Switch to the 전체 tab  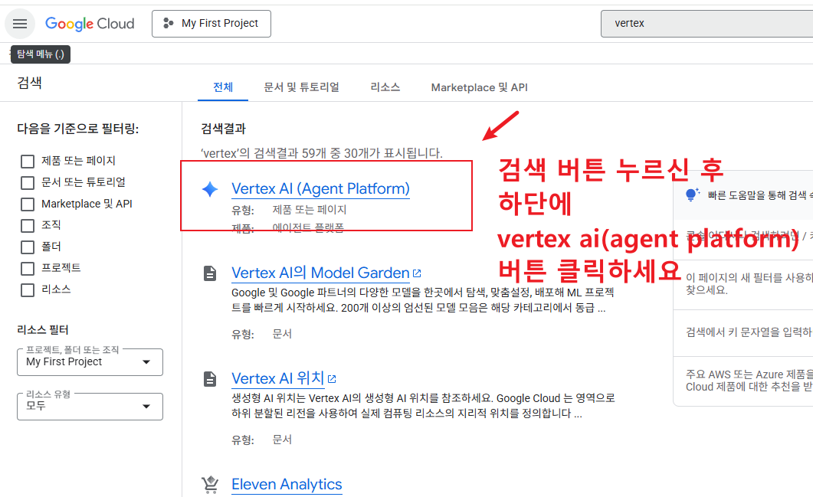223,87
